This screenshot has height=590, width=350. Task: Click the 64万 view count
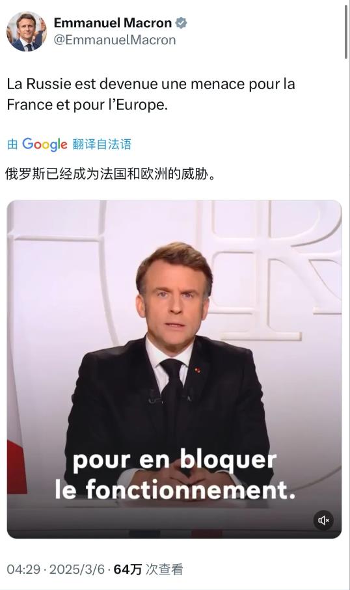128,569
